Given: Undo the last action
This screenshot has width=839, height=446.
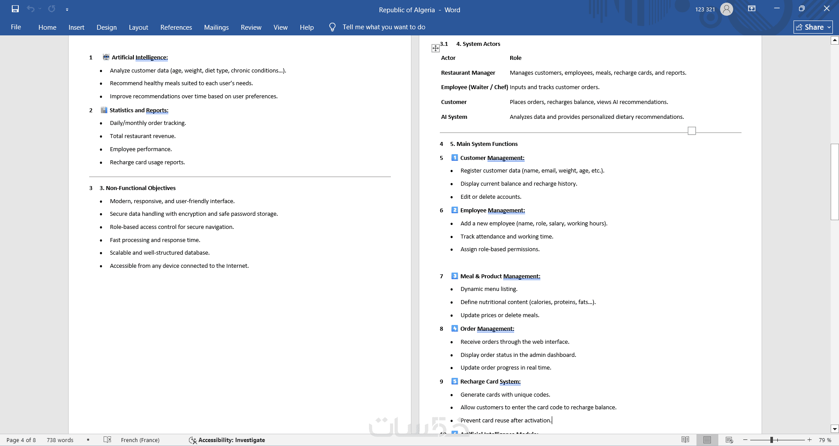Looking at the screenshot, I should click(31, 9).
